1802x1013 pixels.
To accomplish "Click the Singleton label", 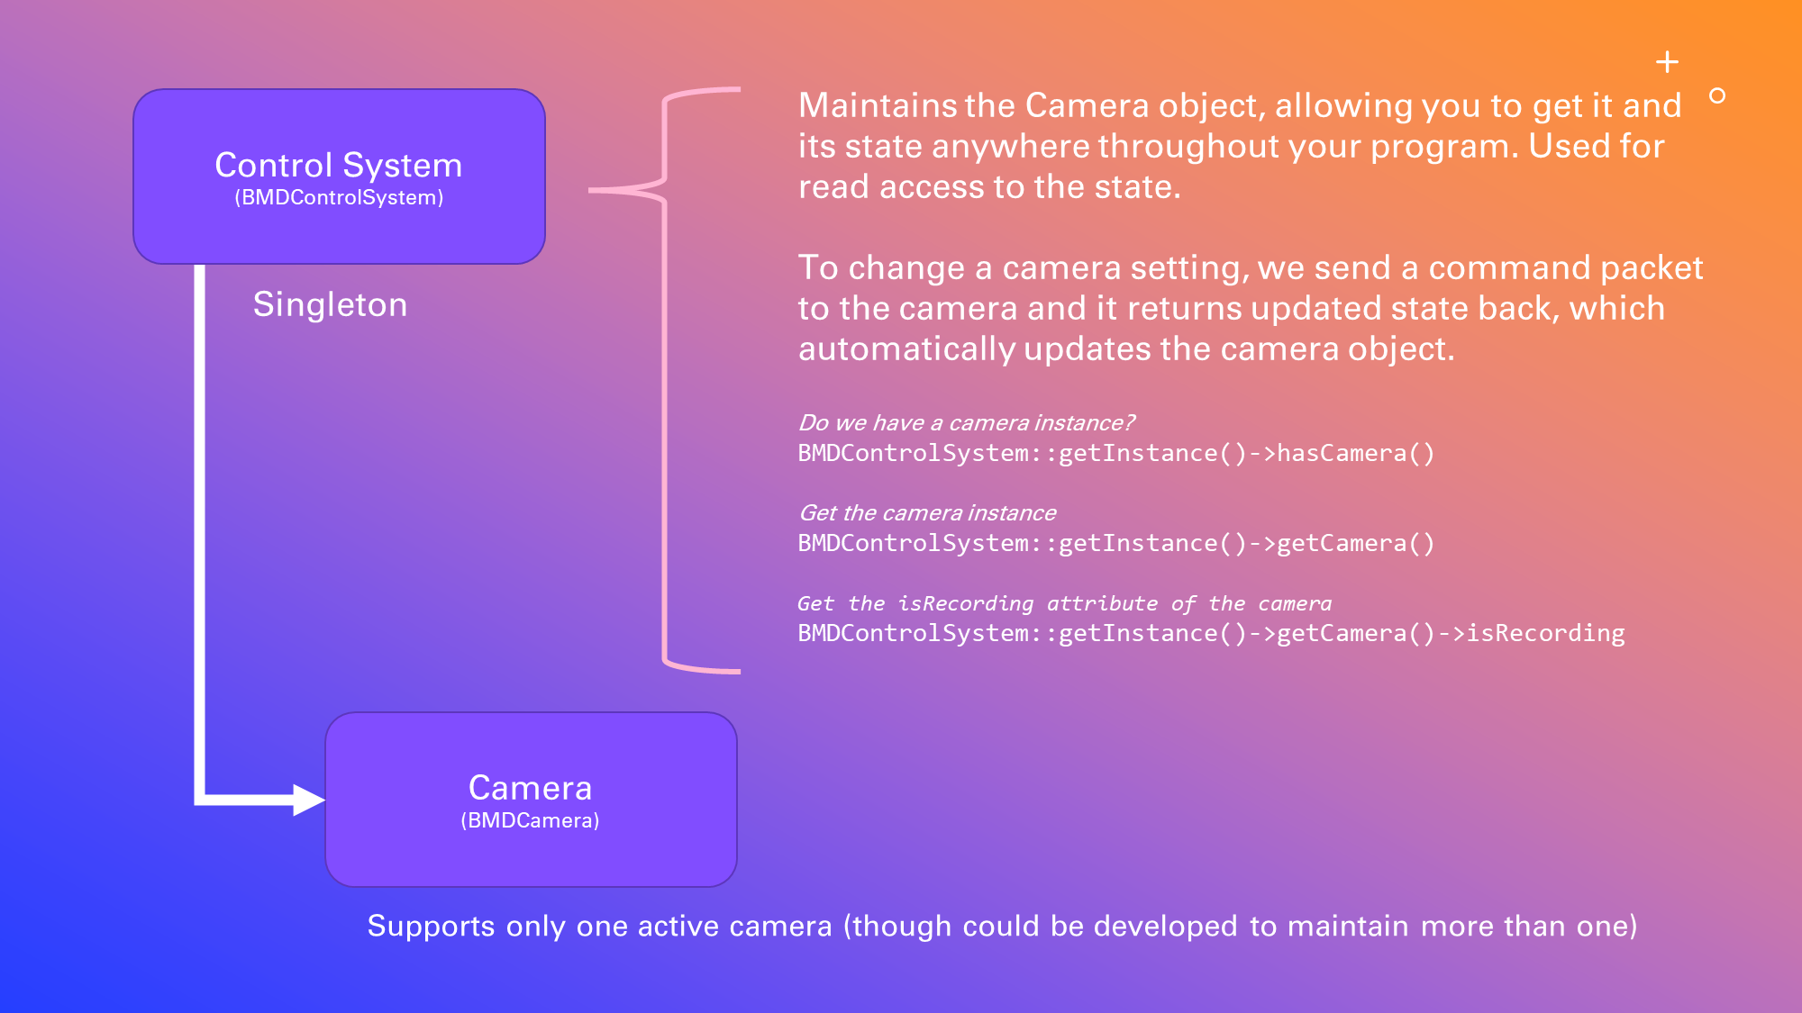I will tap(330, 304).
